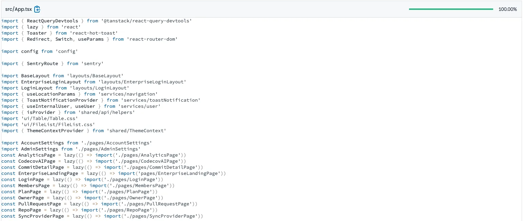This screenshot has height=221, width=523.
Task: Click the react-router-dom import statement
Action: point(90,39)
